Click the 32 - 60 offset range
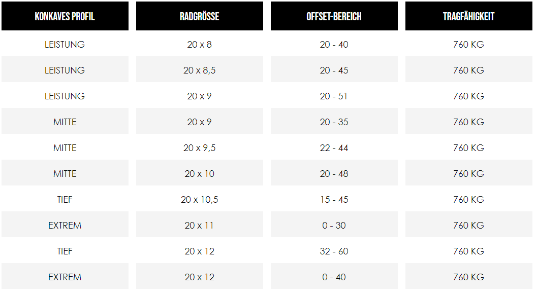Image resolution: width=537 pixels, height=298 pixels. (334, 251)
